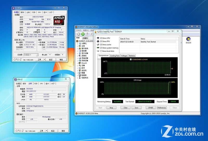Uncheck the Stress system memory checkbox
This screenshot has height=141, width=208.
point(101,48)
